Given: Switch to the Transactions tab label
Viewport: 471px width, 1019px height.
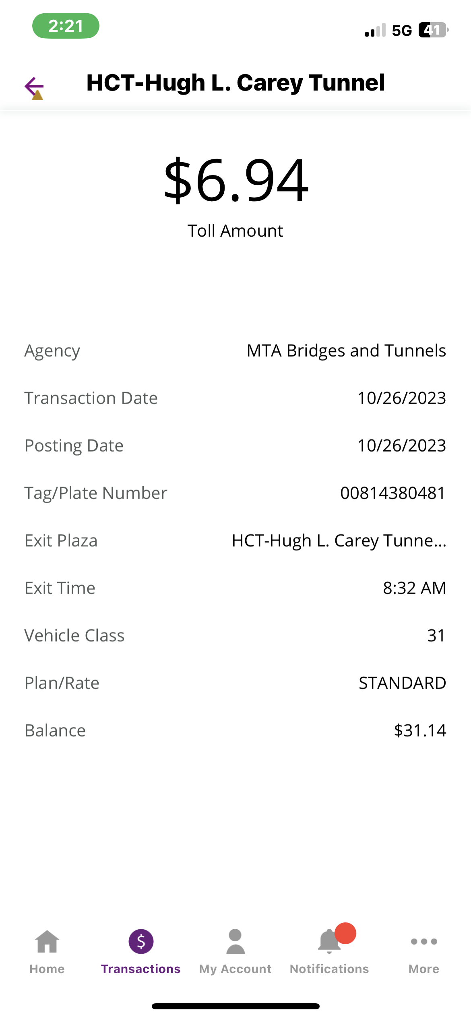Looking at the screenshot, I should coord(141,969).
